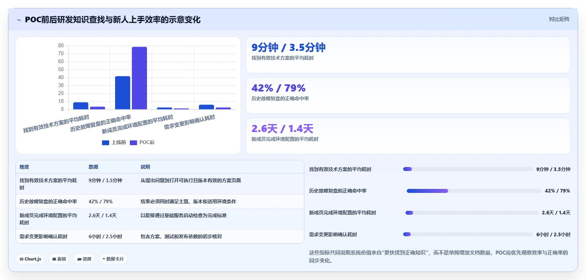The width and height of the screenshot is (586, 280).
Task: Click the 历史故障复盘的正确命中率 chart axis label
Action: tap(100, 124)
